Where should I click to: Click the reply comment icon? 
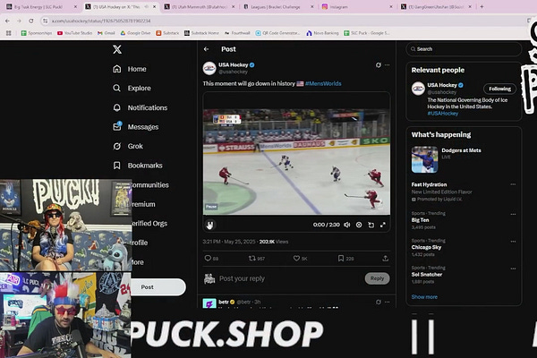pos(208,259)
